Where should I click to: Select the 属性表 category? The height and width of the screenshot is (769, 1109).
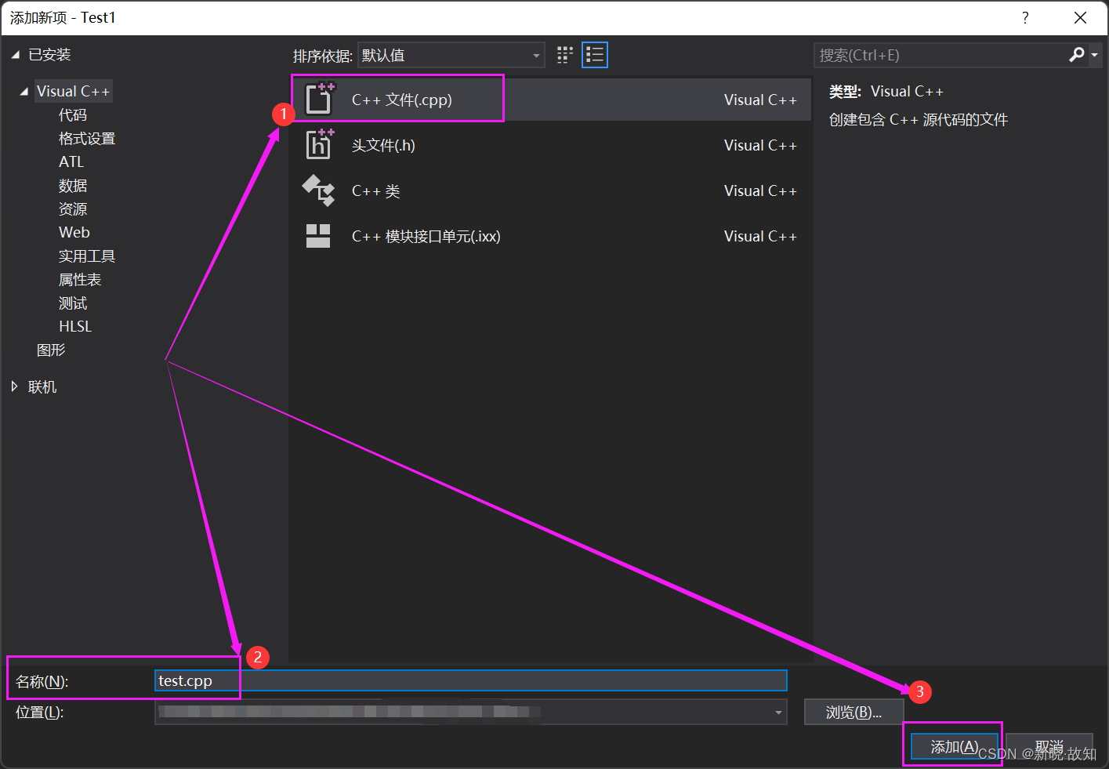(x=80, y=280)
